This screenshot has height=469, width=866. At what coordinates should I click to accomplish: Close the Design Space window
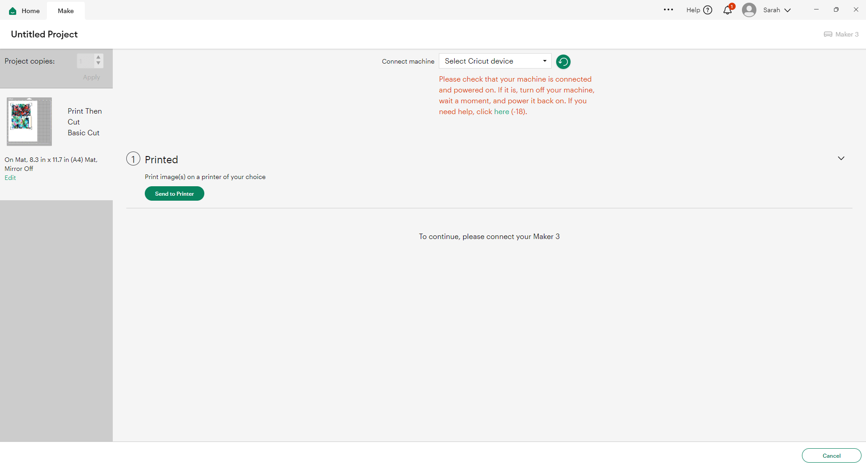(x=856, y=9)
